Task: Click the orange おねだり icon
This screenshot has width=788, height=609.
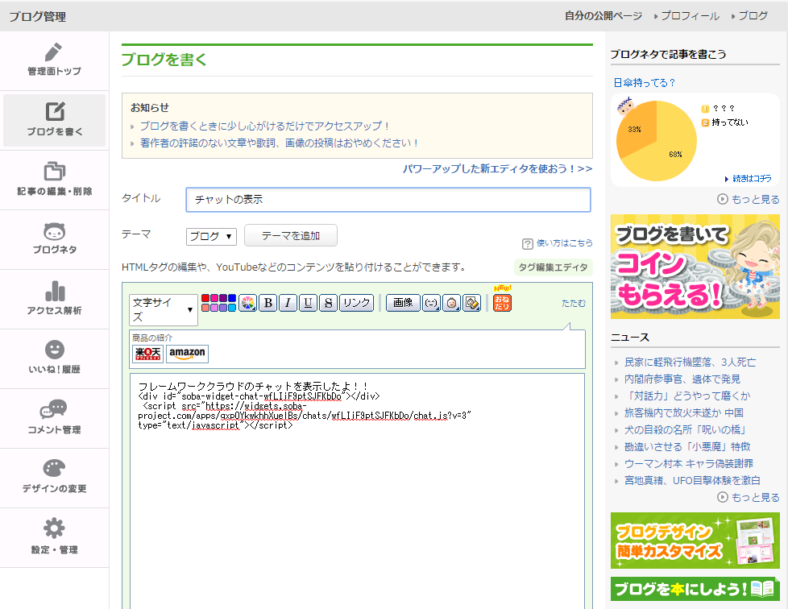Action: coord(502,303)
